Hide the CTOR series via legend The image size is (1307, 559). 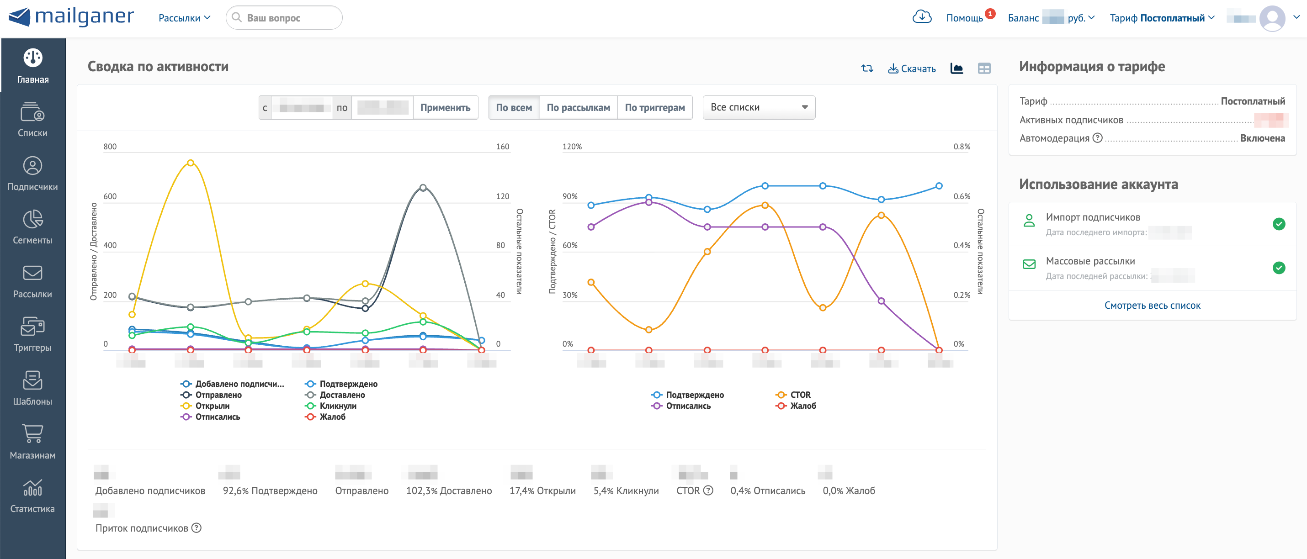pyautogui.click(x=800, y=395)
